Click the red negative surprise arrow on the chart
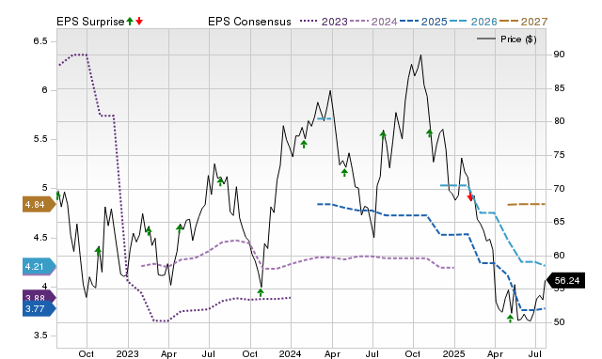This screenshot has height=359, width=602. (470, 197)
